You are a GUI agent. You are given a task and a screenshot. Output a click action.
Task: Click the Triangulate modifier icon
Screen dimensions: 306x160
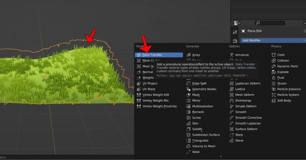(189, 141)
